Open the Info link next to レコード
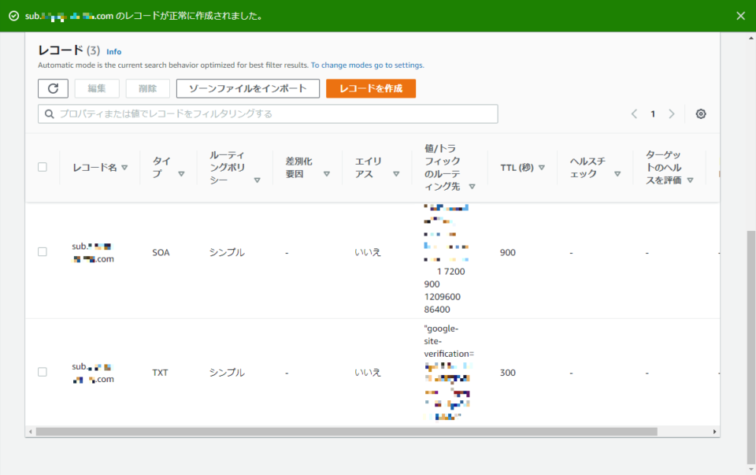 113,51
